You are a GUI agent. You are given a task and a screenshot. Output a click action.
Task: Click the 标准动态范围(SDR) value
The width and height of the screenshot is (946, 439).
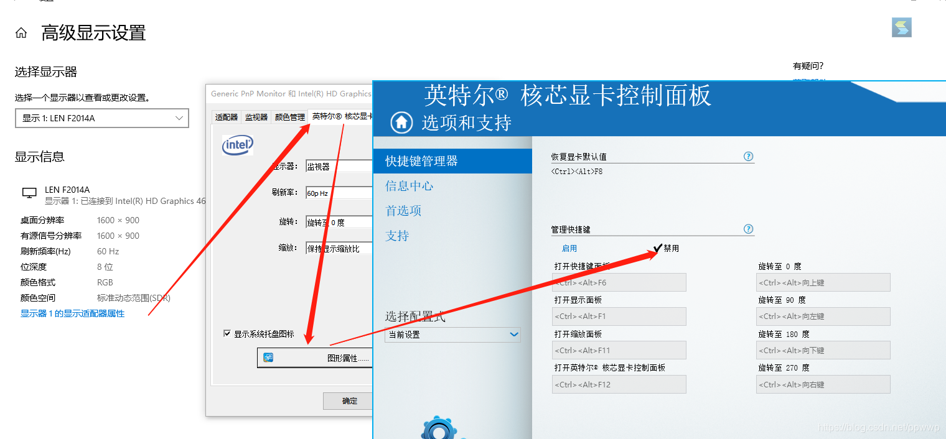click(x=134, y=298)
